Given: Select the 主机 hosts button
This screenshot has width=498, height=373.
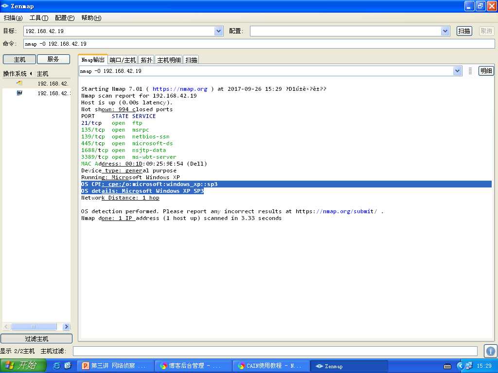Looking at the screenshot, I should coord(19,59).
